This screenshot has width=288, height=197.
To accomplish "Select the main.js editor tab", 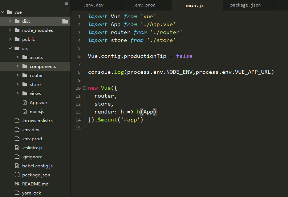I will (197, 5).
